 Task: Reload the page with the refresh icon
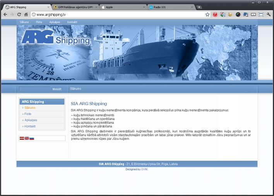(x=19, y=14)
